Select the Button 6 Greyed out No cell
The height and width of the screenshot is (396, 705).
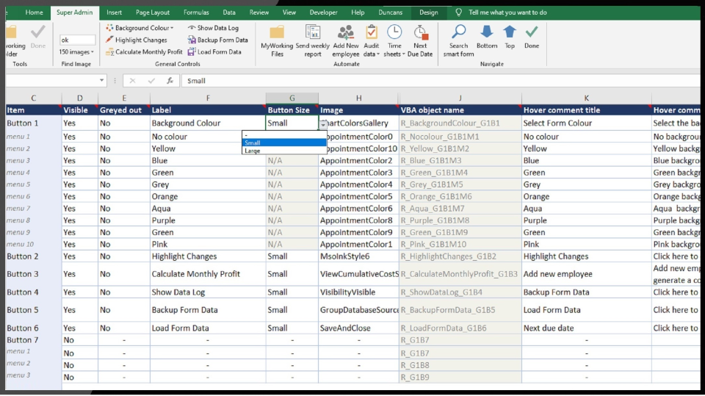pyautogui.click(x=123, y=328)
